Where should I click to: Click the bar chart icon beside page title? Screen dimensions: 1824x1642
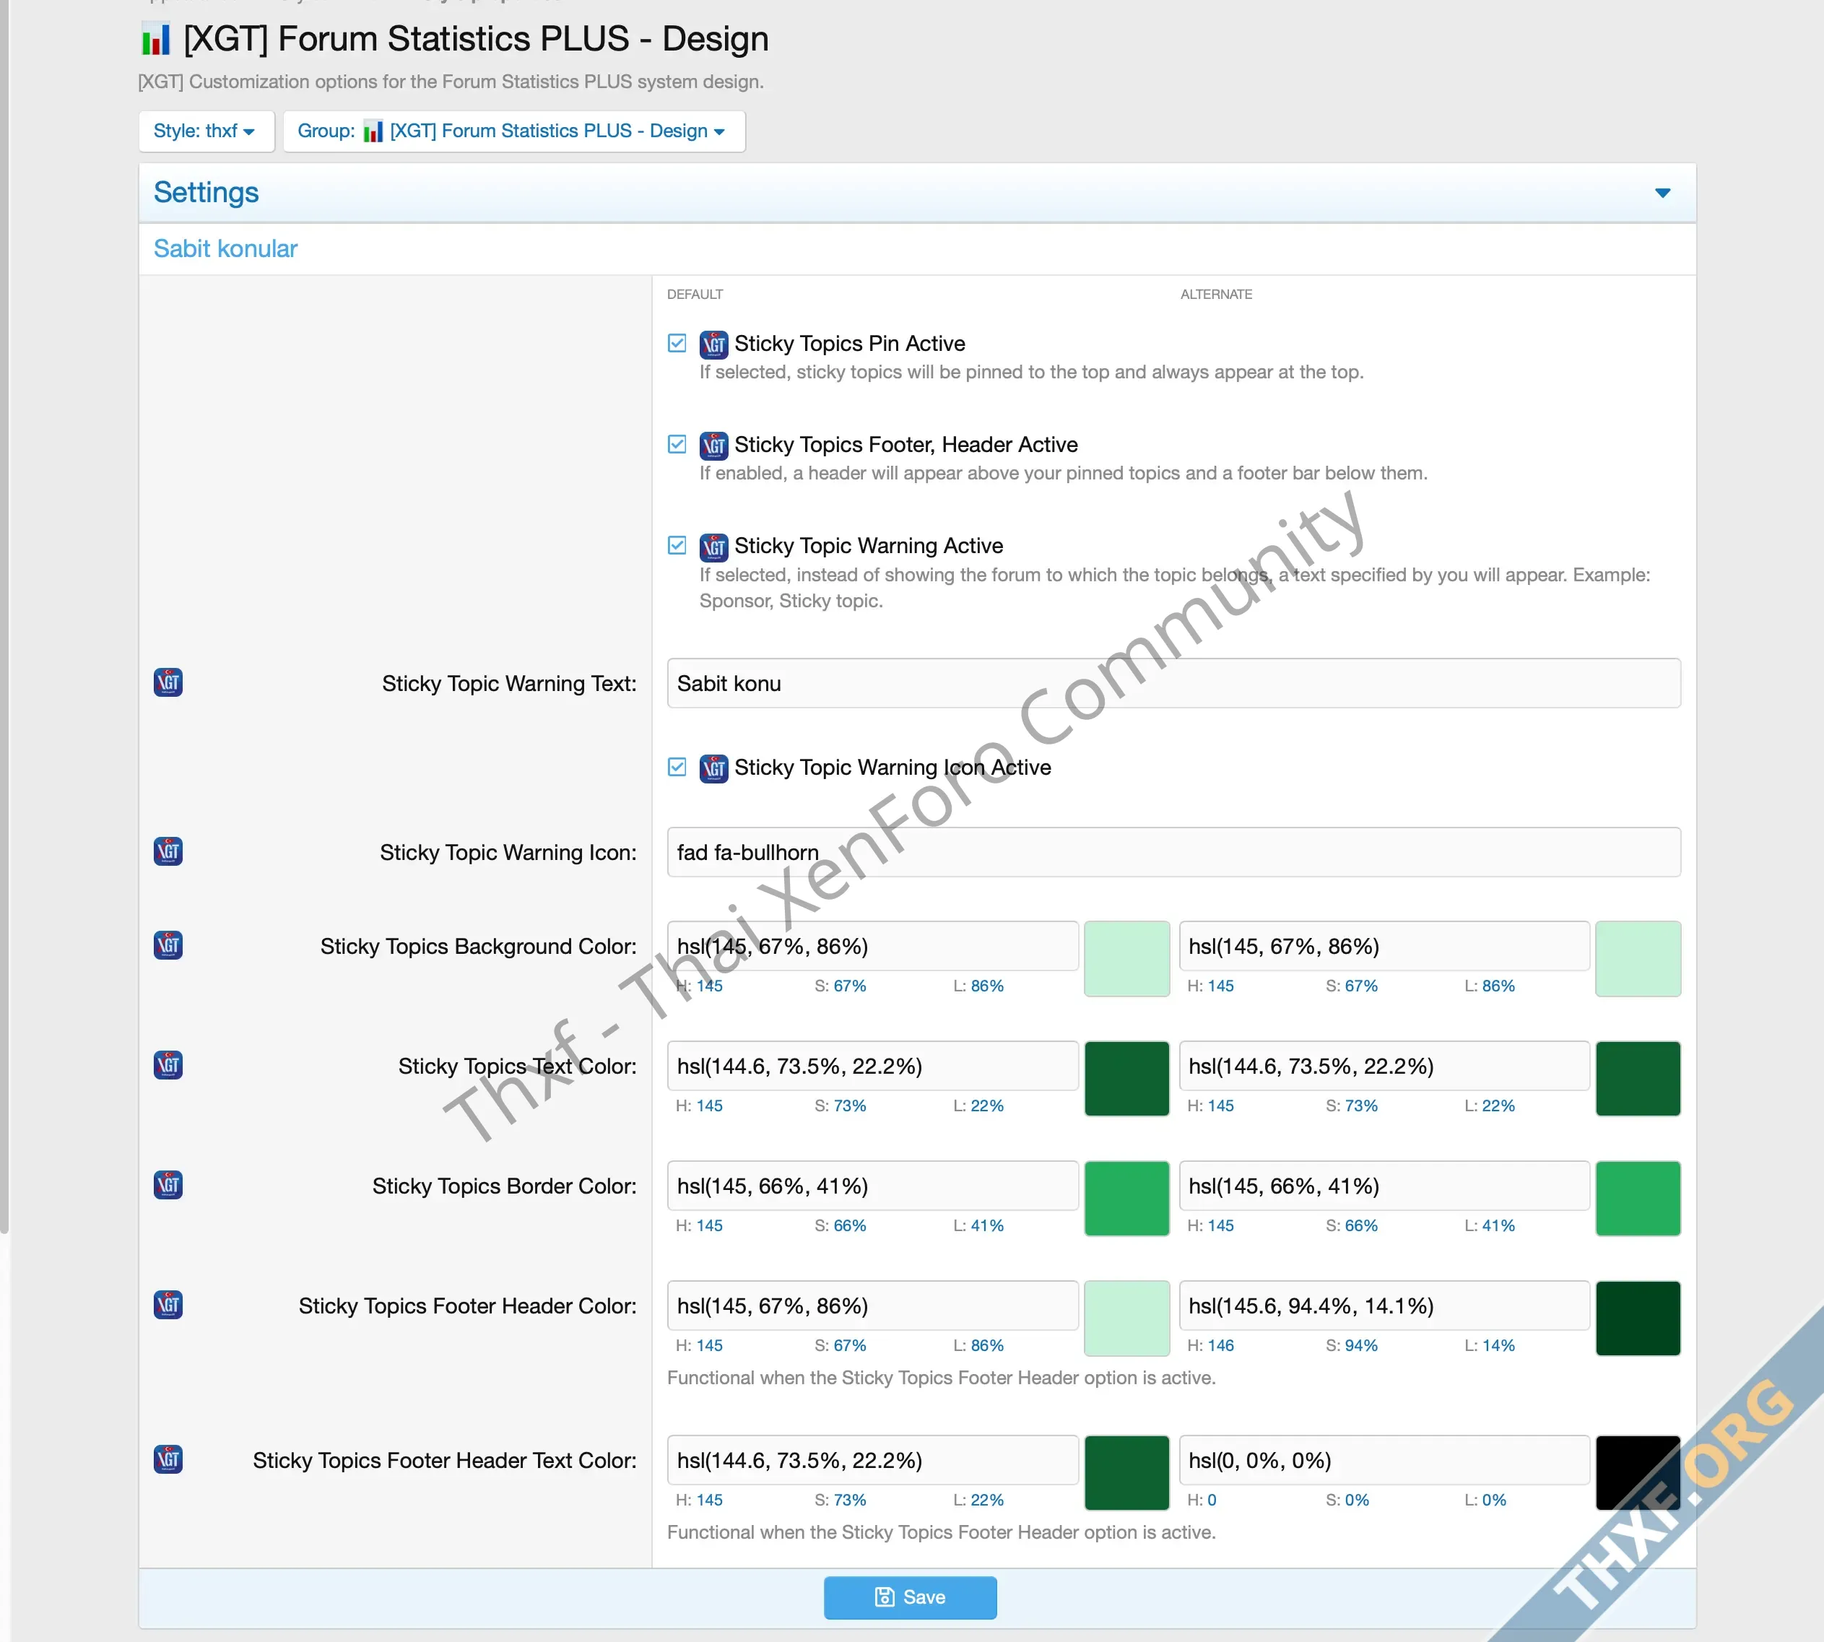coord(155,40)
